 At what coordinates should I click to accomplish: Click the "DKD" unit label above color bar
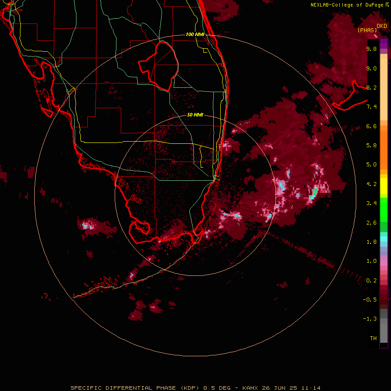pyautogui.click(x=382, y=26)
